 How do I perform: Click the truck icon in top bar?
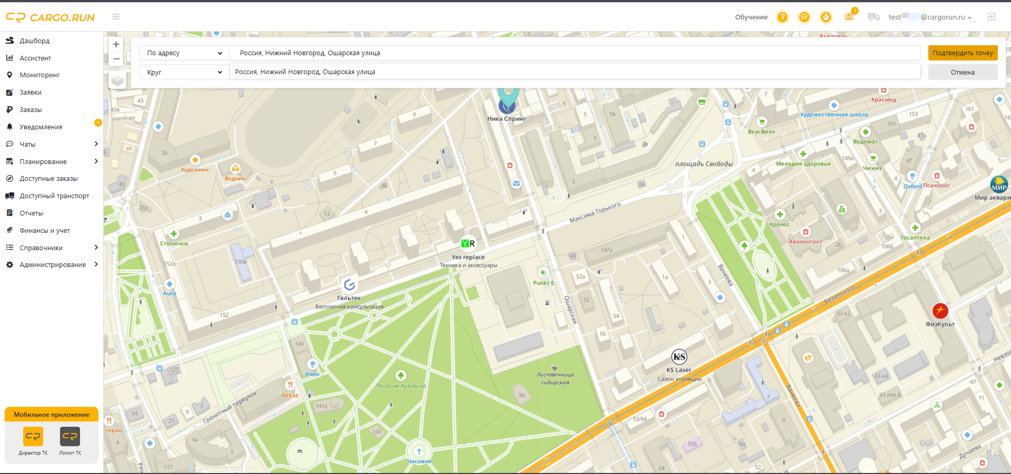click(874, 17)
